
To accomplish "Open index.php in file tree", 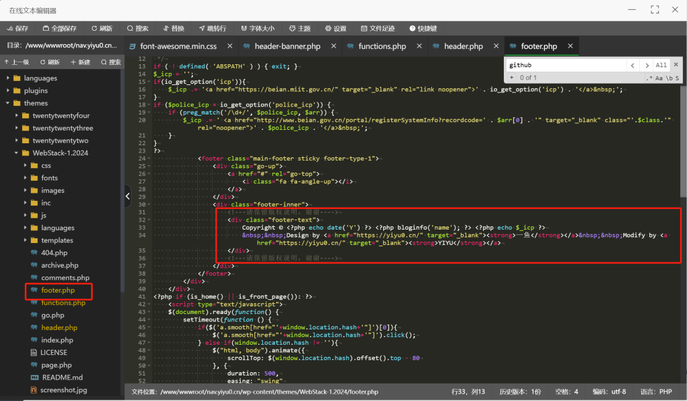I will point(57,340).
